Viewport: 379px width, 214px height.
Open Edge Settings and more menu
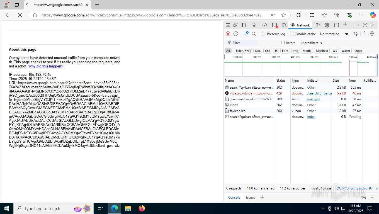(361, 15)
